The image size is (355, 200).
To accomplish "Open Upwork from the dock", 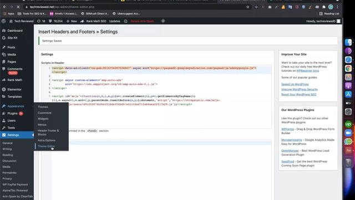I will coord(348,124).
